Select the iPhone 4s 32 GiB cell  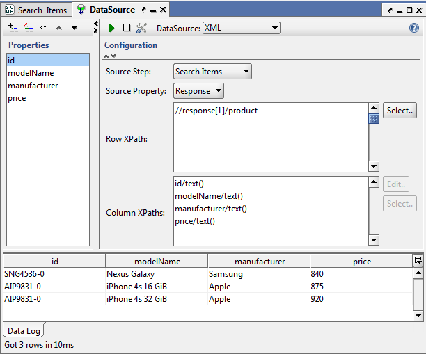click(x=157, y=299)
